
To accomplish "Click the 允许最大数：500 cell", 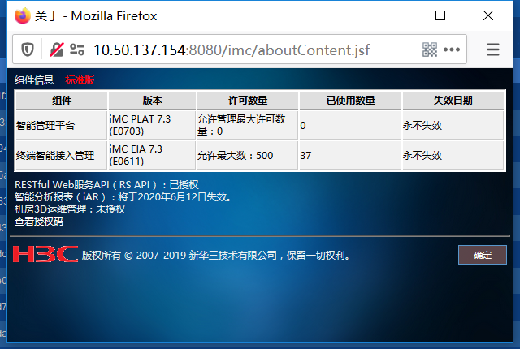I will pyautogui.click(x=248, y=155).
